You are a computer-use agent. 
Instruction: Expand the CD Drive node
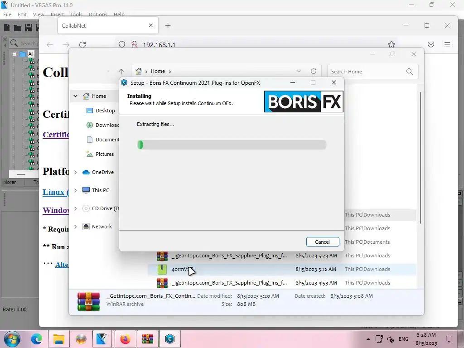click(x=76, y=208)
